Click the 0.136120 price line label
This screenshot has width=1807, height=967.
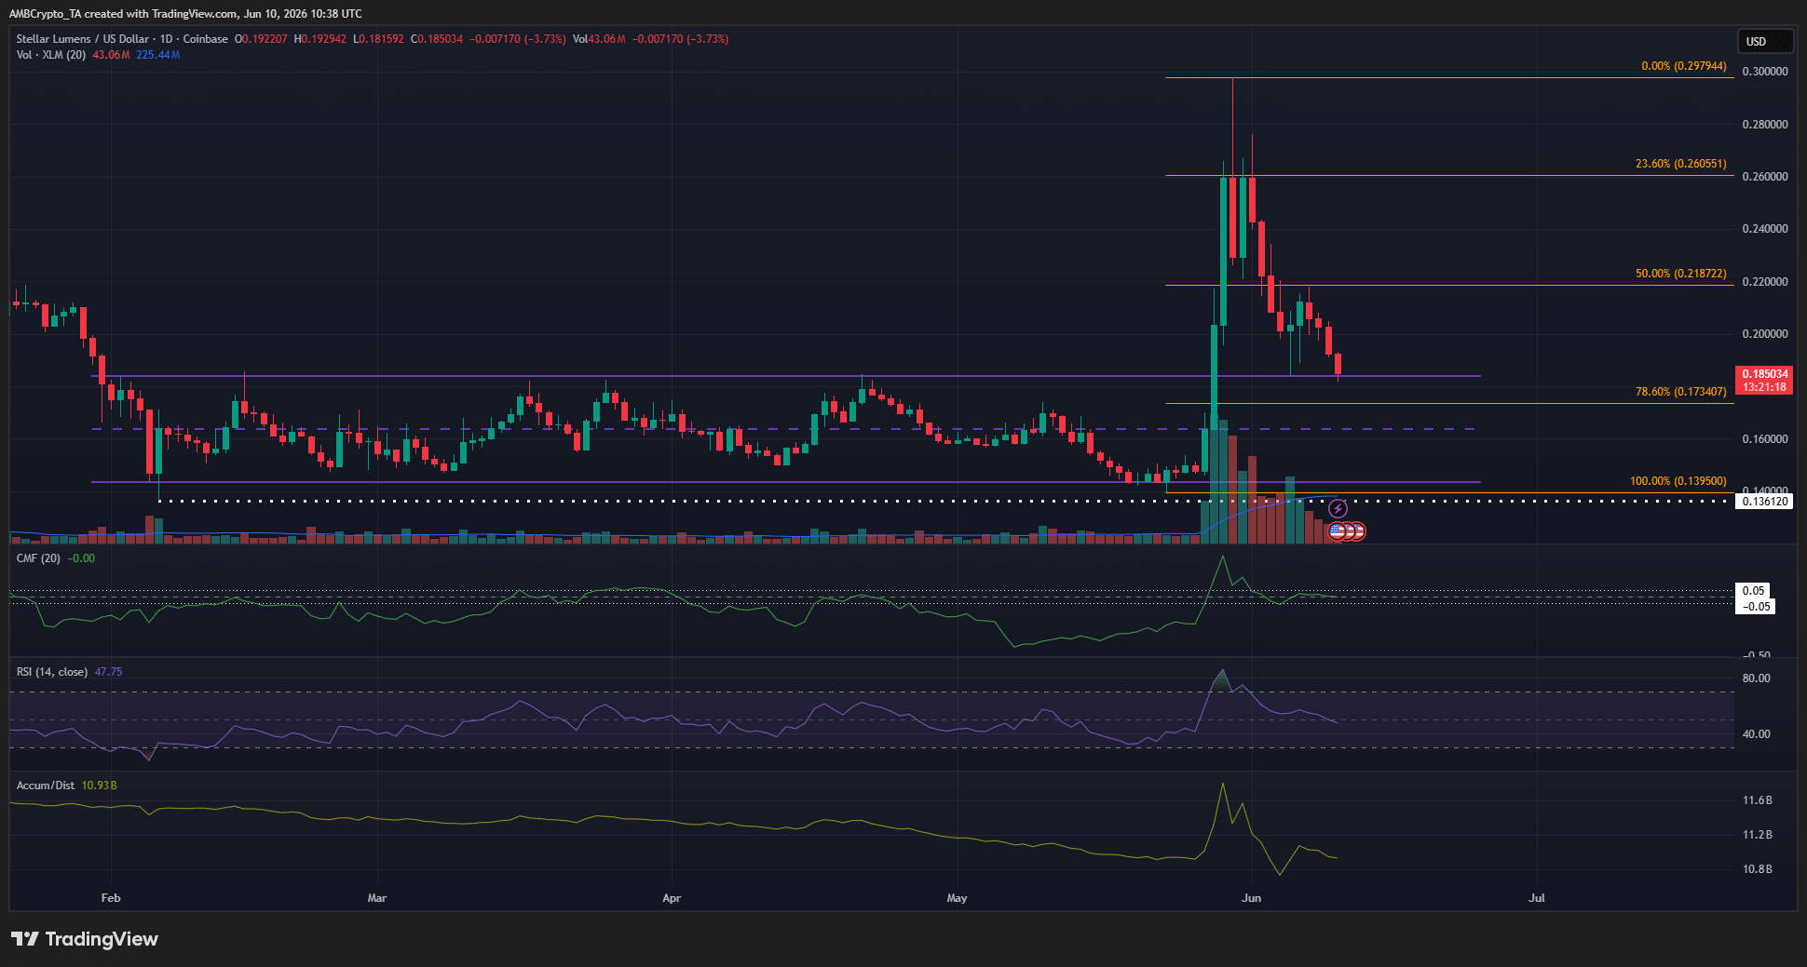(x=1765, y=502)
